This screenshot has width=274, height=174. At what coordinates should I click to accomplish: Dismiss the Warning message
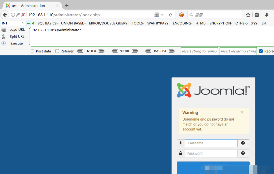click(242, 112)
